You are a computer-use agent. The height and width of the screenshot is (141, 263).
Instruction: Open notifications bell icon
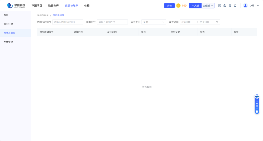pos(235,6)
